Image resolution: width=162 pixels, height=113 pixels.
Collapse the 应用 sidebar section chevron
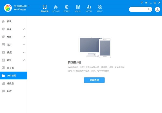[24, 37]
